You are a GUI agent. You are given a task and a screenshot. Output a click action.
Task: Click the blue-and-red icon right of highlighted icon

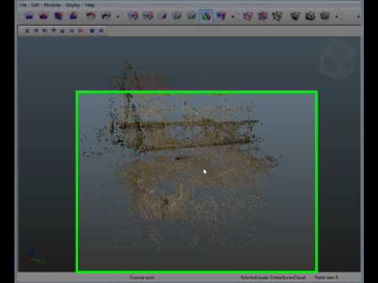click(221, 17)
